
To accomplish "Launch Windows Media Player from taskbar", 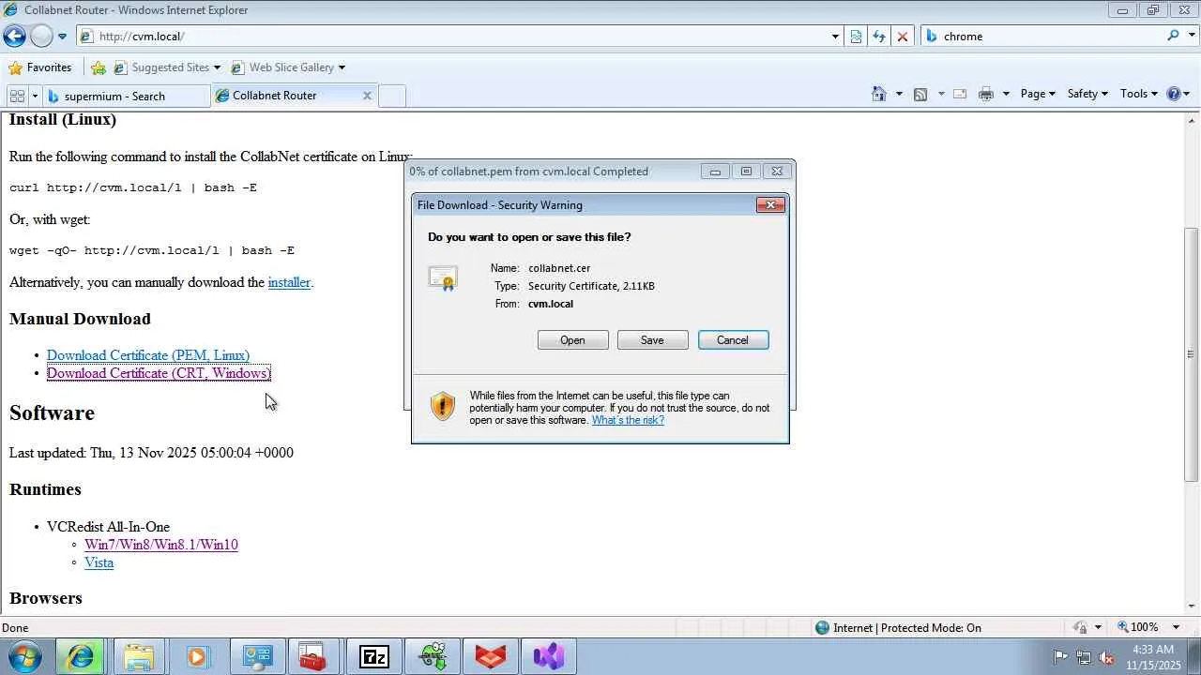I will 197,657.
